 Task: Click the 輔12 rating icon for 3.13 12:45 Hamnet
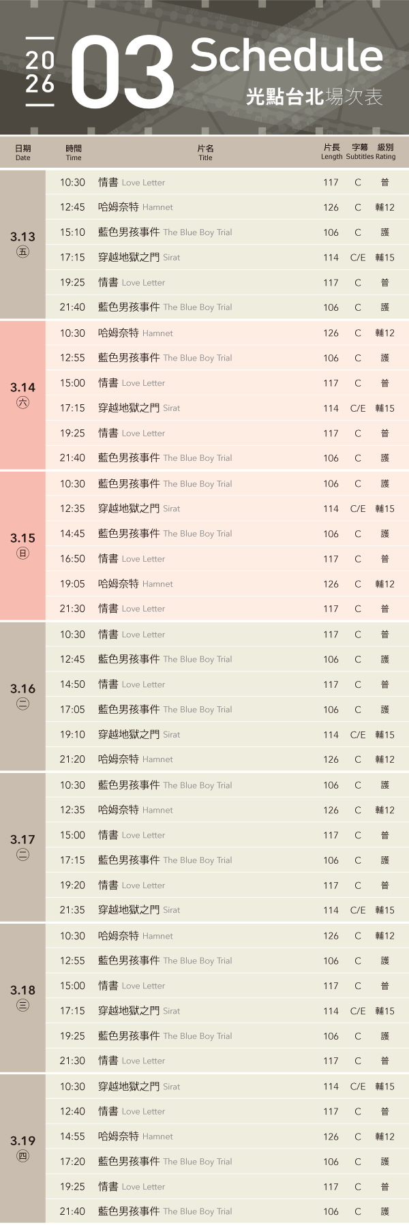point(384,207)
